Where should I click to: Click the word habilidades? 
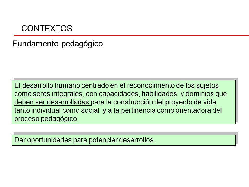(x=159, y=94)
